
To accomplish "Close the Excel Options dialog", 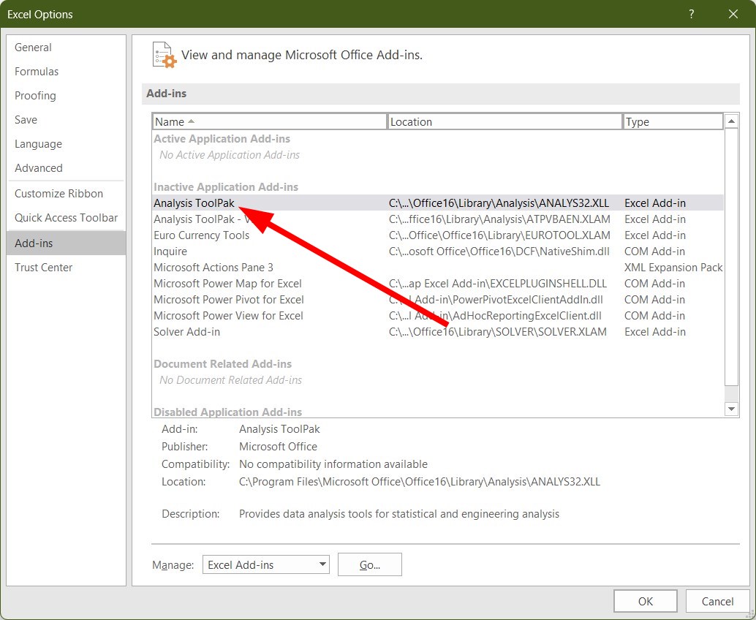I will [x=733, y=14].
